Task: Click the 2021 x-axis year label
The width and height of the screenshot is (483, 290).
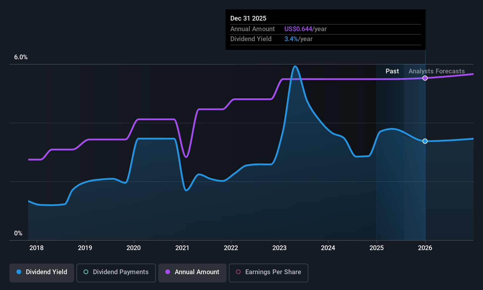Action: tap(182, 248)
